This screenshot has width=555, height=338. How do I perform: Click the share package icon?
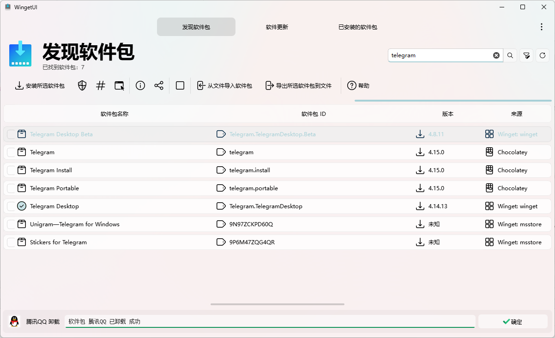(x=159, y=85)
